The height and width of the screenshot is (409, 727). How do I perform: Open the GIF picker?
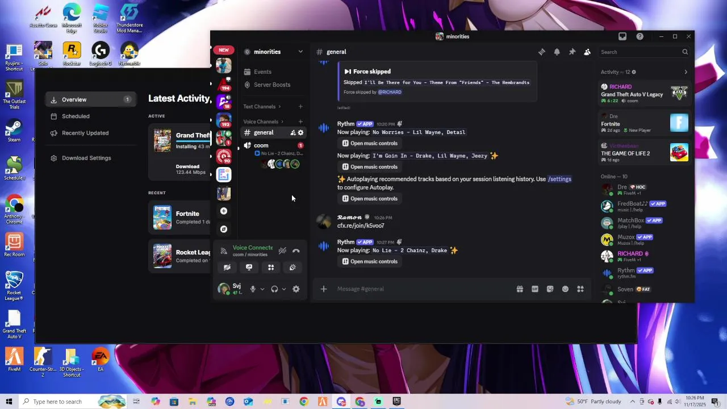point(535,289)
